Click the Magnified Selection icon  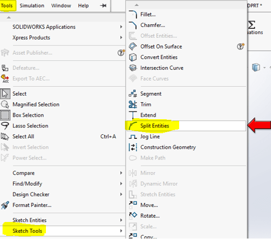(x=5, y=104)
